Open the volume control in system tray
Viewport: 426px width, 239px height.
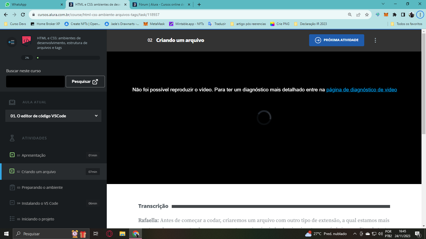(x=380, y=234)
